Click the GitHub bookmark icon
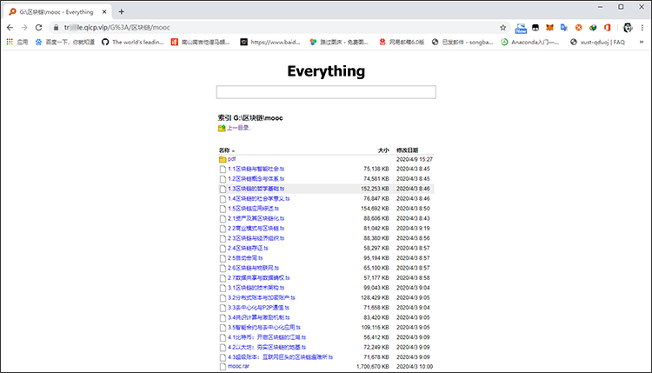The height and width of the screenshot is (373, 652). 105,41
